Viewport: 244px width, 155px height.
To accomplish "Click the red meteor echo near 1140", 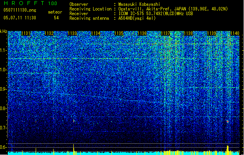I will pyautogui.click(x=228, y=121).
